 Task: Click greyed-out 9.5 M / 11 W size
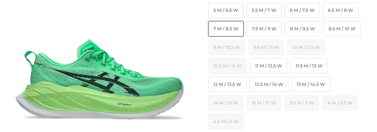[266, 47]
